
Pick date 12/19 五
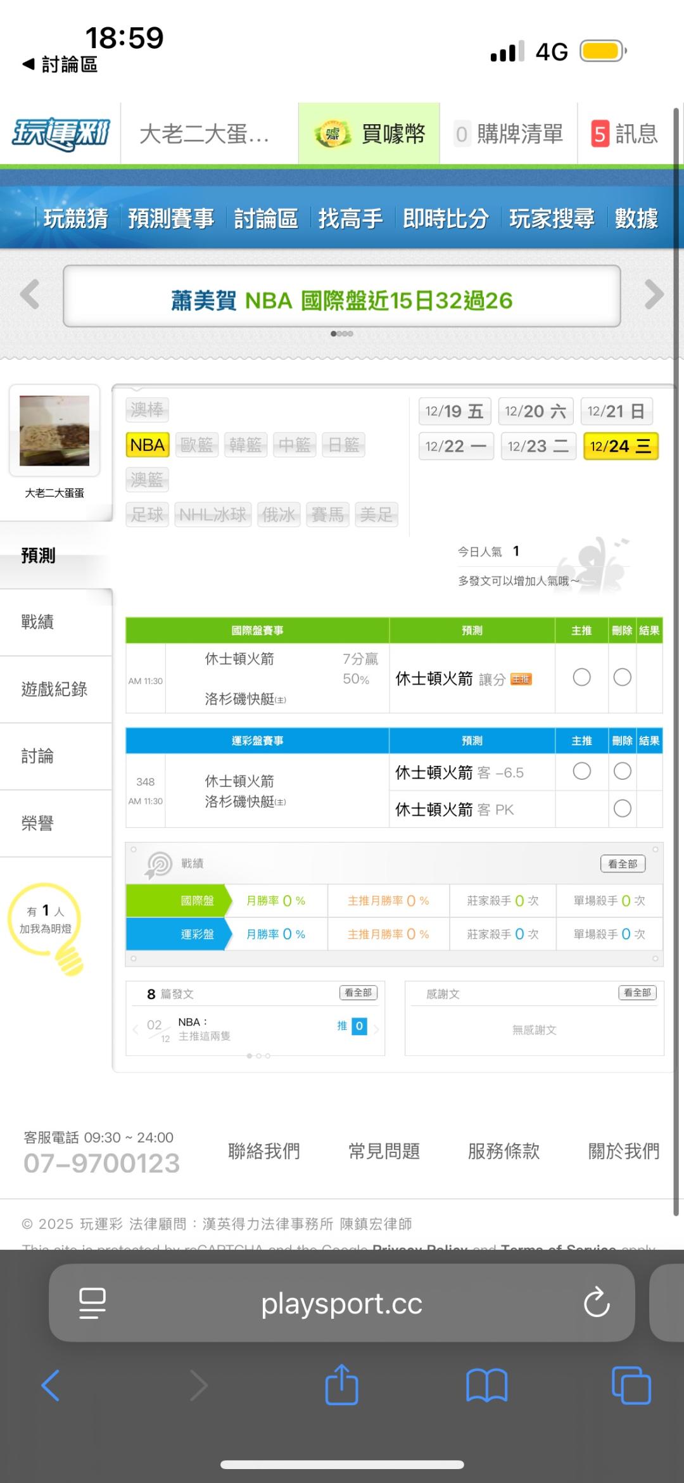pyautogui.click(x=454, y=411)
